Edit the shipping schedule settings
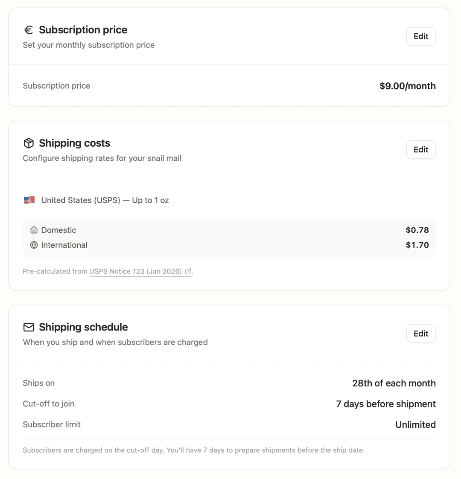Screen dimensions: 461x479 421,334
